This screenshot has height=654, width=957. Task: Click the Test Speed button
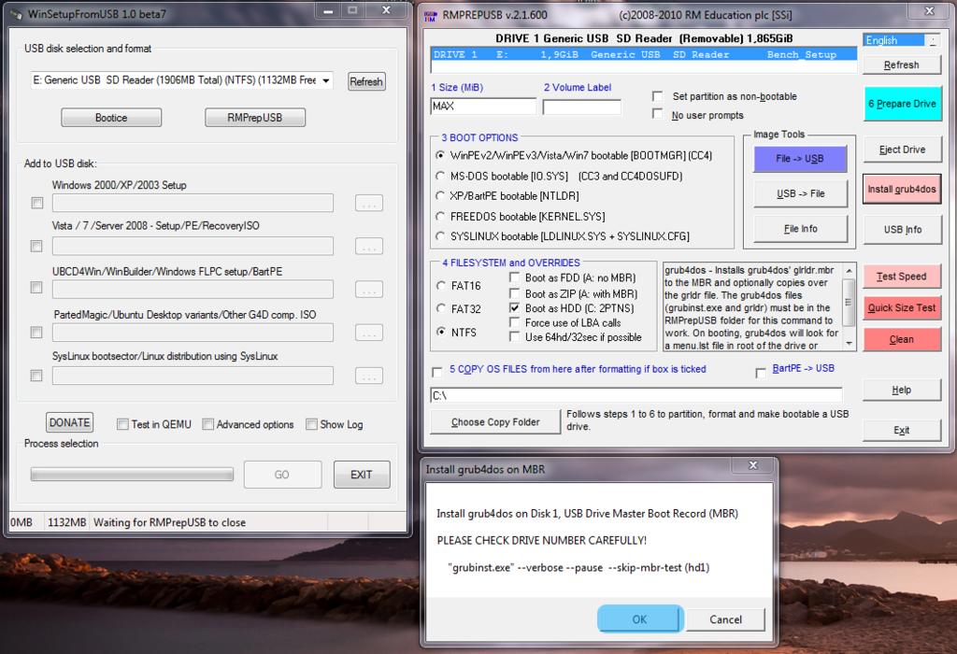[902, 277]
